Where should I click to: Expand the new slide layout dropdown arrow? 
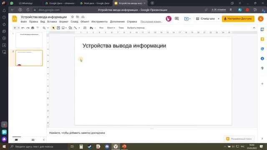[x=18, y=28]
